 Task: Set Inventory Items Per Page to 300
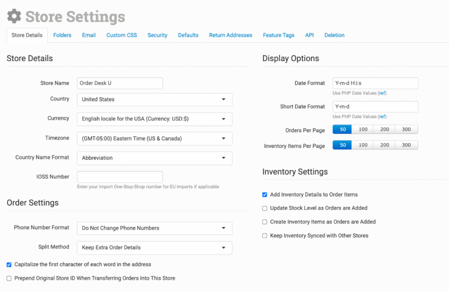click(x=406, y=145)
